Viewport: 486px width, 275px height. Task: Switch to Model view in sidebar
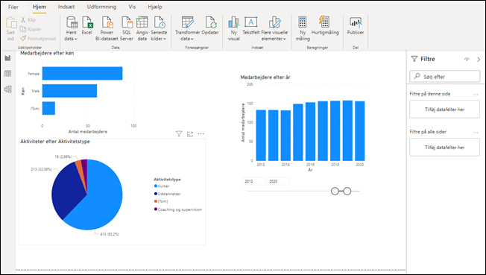(7, 89)
